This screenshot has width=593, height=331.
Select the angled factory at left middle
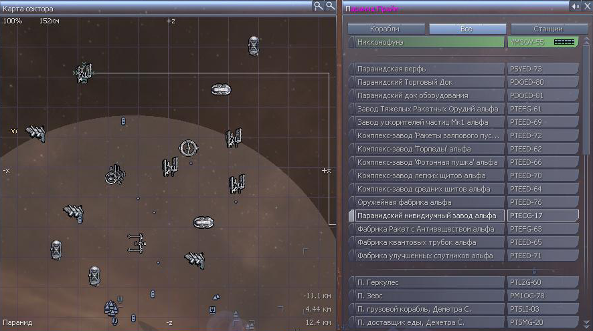pos(74,213)
